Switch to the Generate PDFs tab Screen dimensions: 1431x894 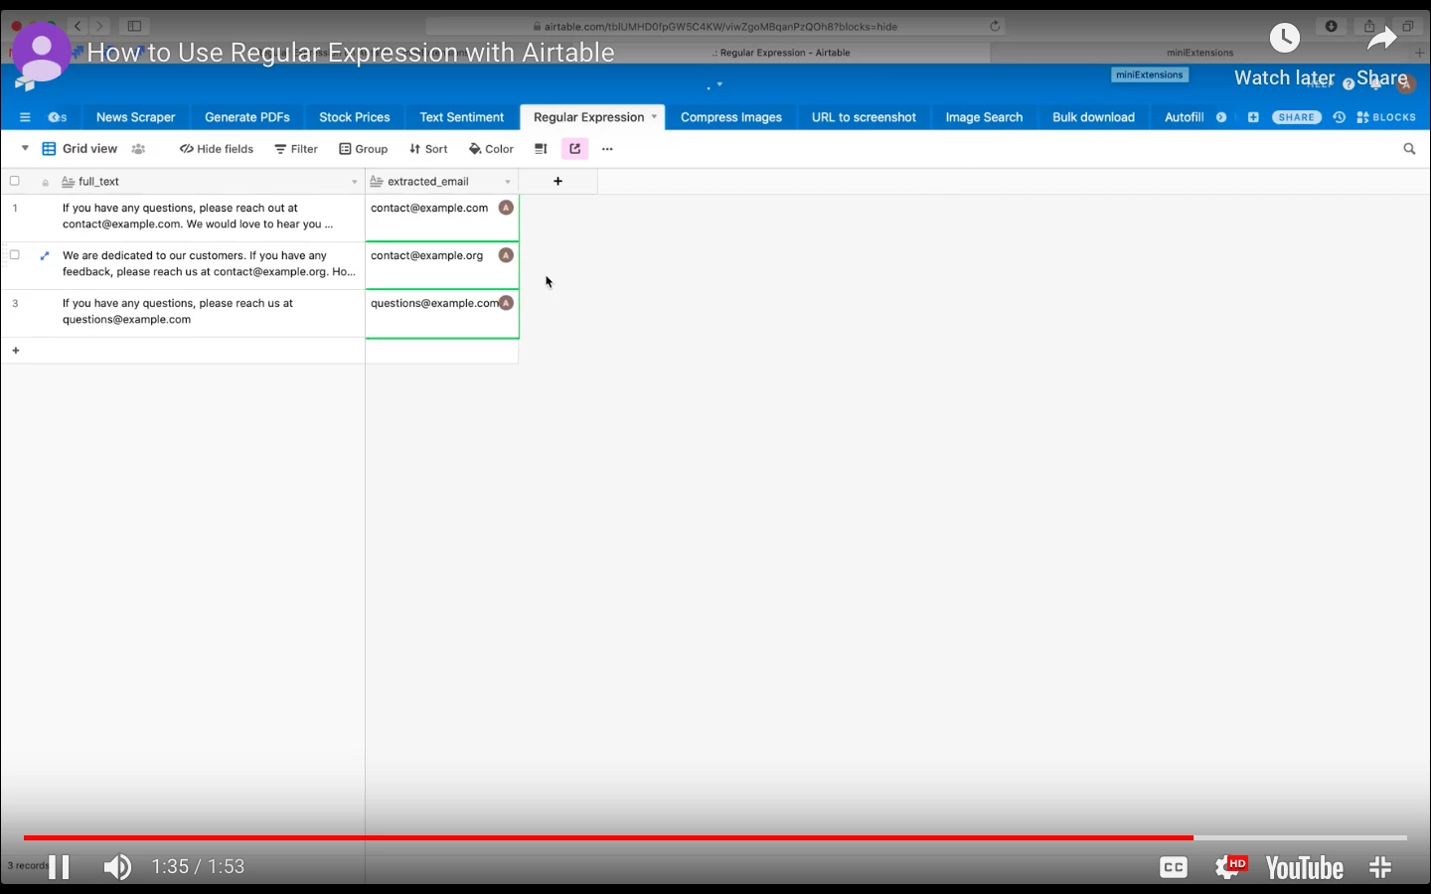(x=247, y=117)
